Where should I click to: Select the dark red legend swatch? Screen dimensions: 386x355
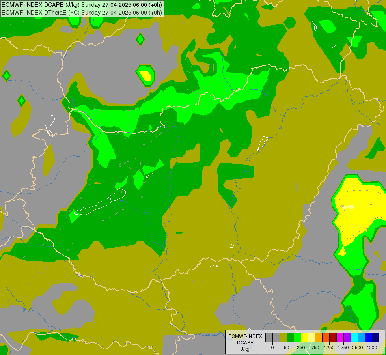click(333, 337)
